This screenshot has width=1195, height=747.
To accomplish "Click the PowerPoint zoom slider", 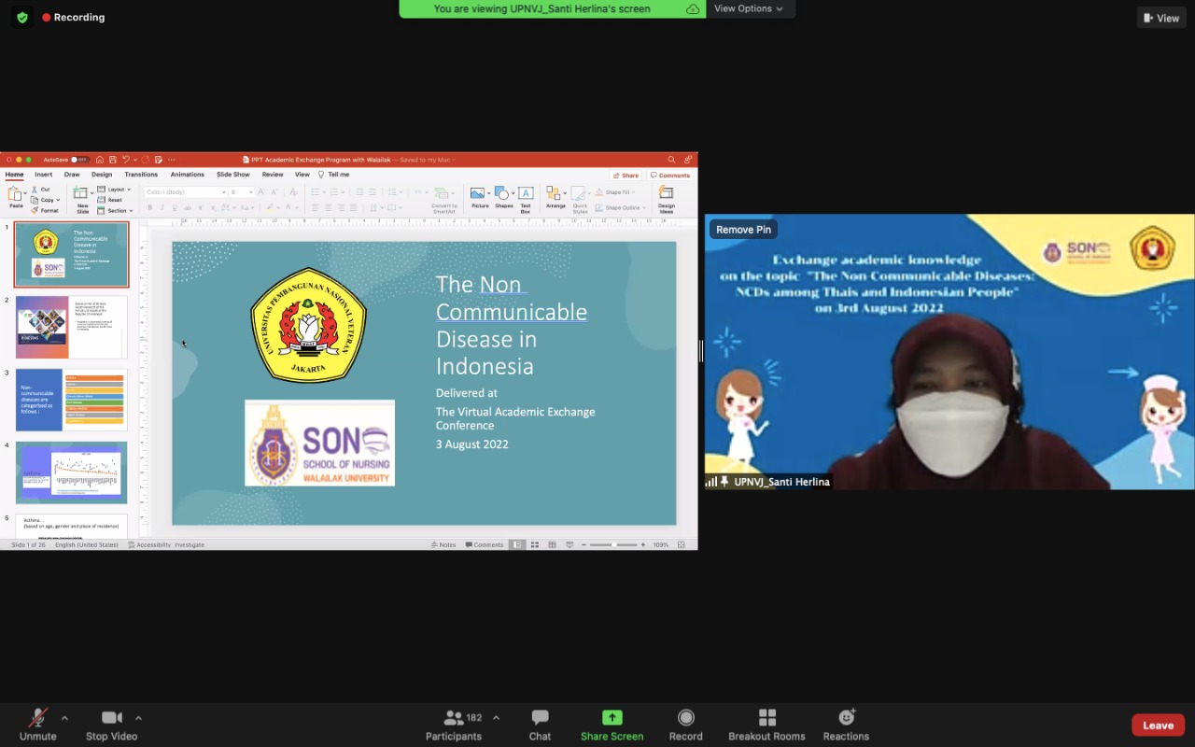I will (x=613, y=544).
